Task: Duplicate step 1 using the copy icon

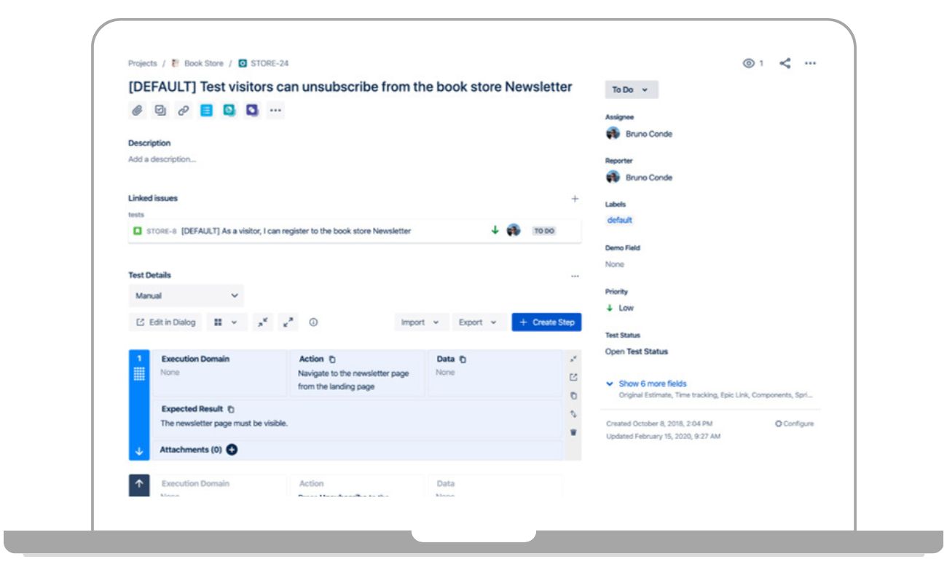Action: click(573, 395)
